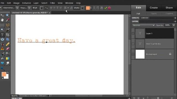Switch to Guided edit mode
This screenshot has height=99, width=177.
click(169, 14)
